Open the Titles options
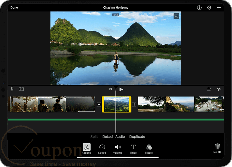 point(133,149)
